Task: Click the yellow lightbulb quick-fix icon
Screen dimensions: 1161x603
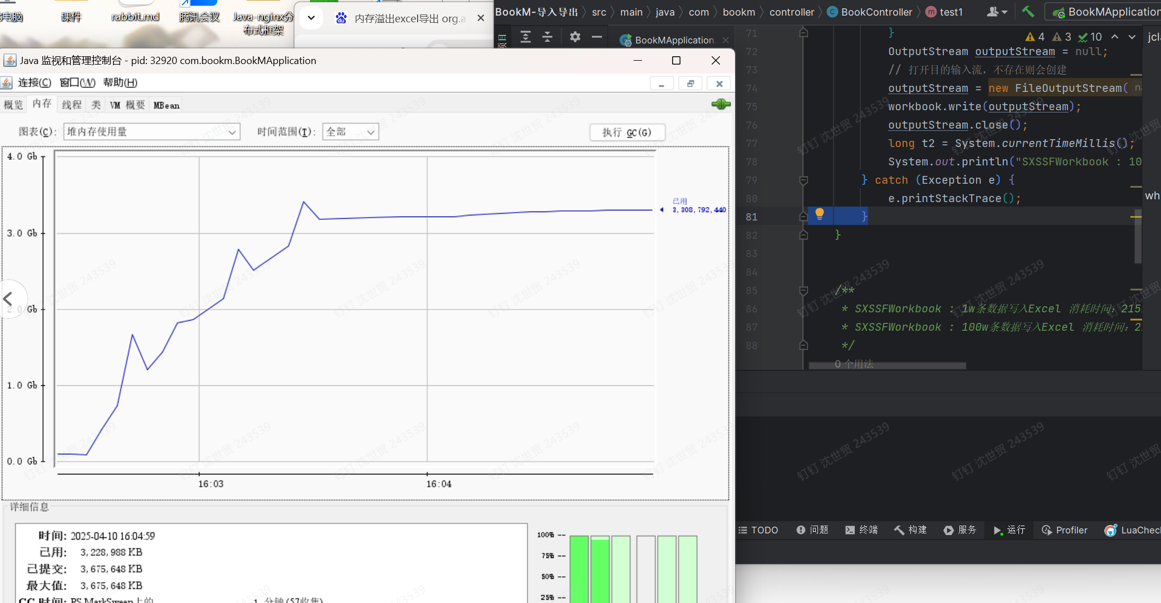Action: [x=820, y=214]
